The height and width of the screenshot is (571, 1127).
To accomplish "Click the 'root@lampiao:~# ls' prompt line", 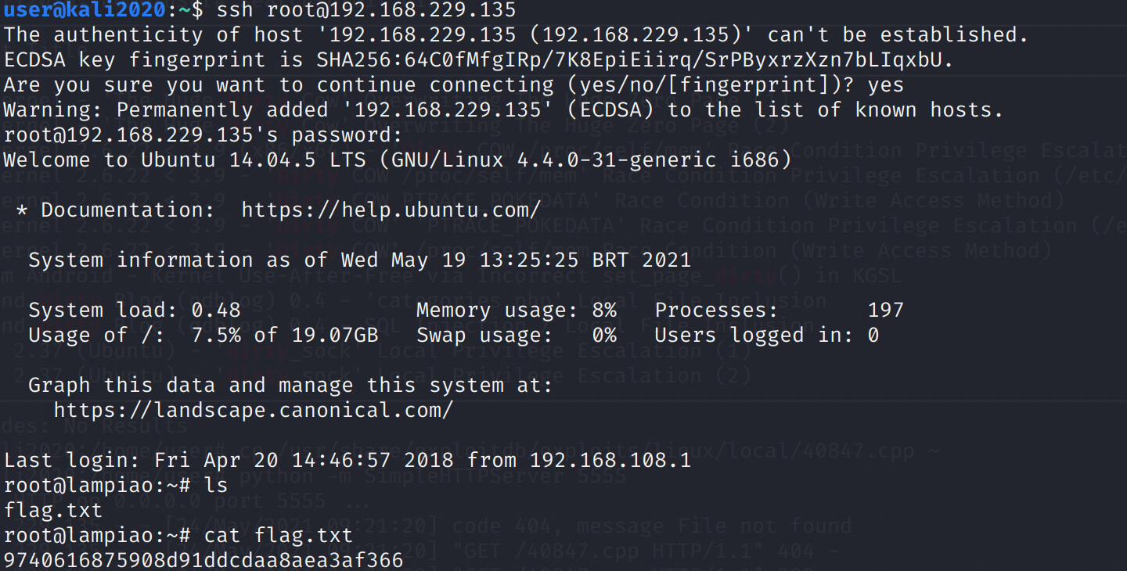I will pos(115,485).
